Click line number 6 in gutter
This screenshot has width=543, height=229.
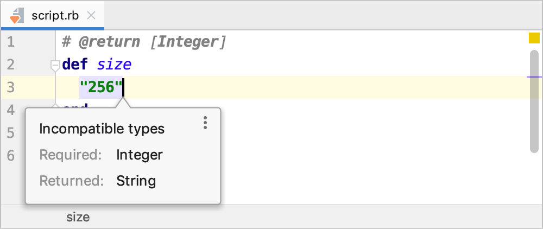(x=11, y=156)
